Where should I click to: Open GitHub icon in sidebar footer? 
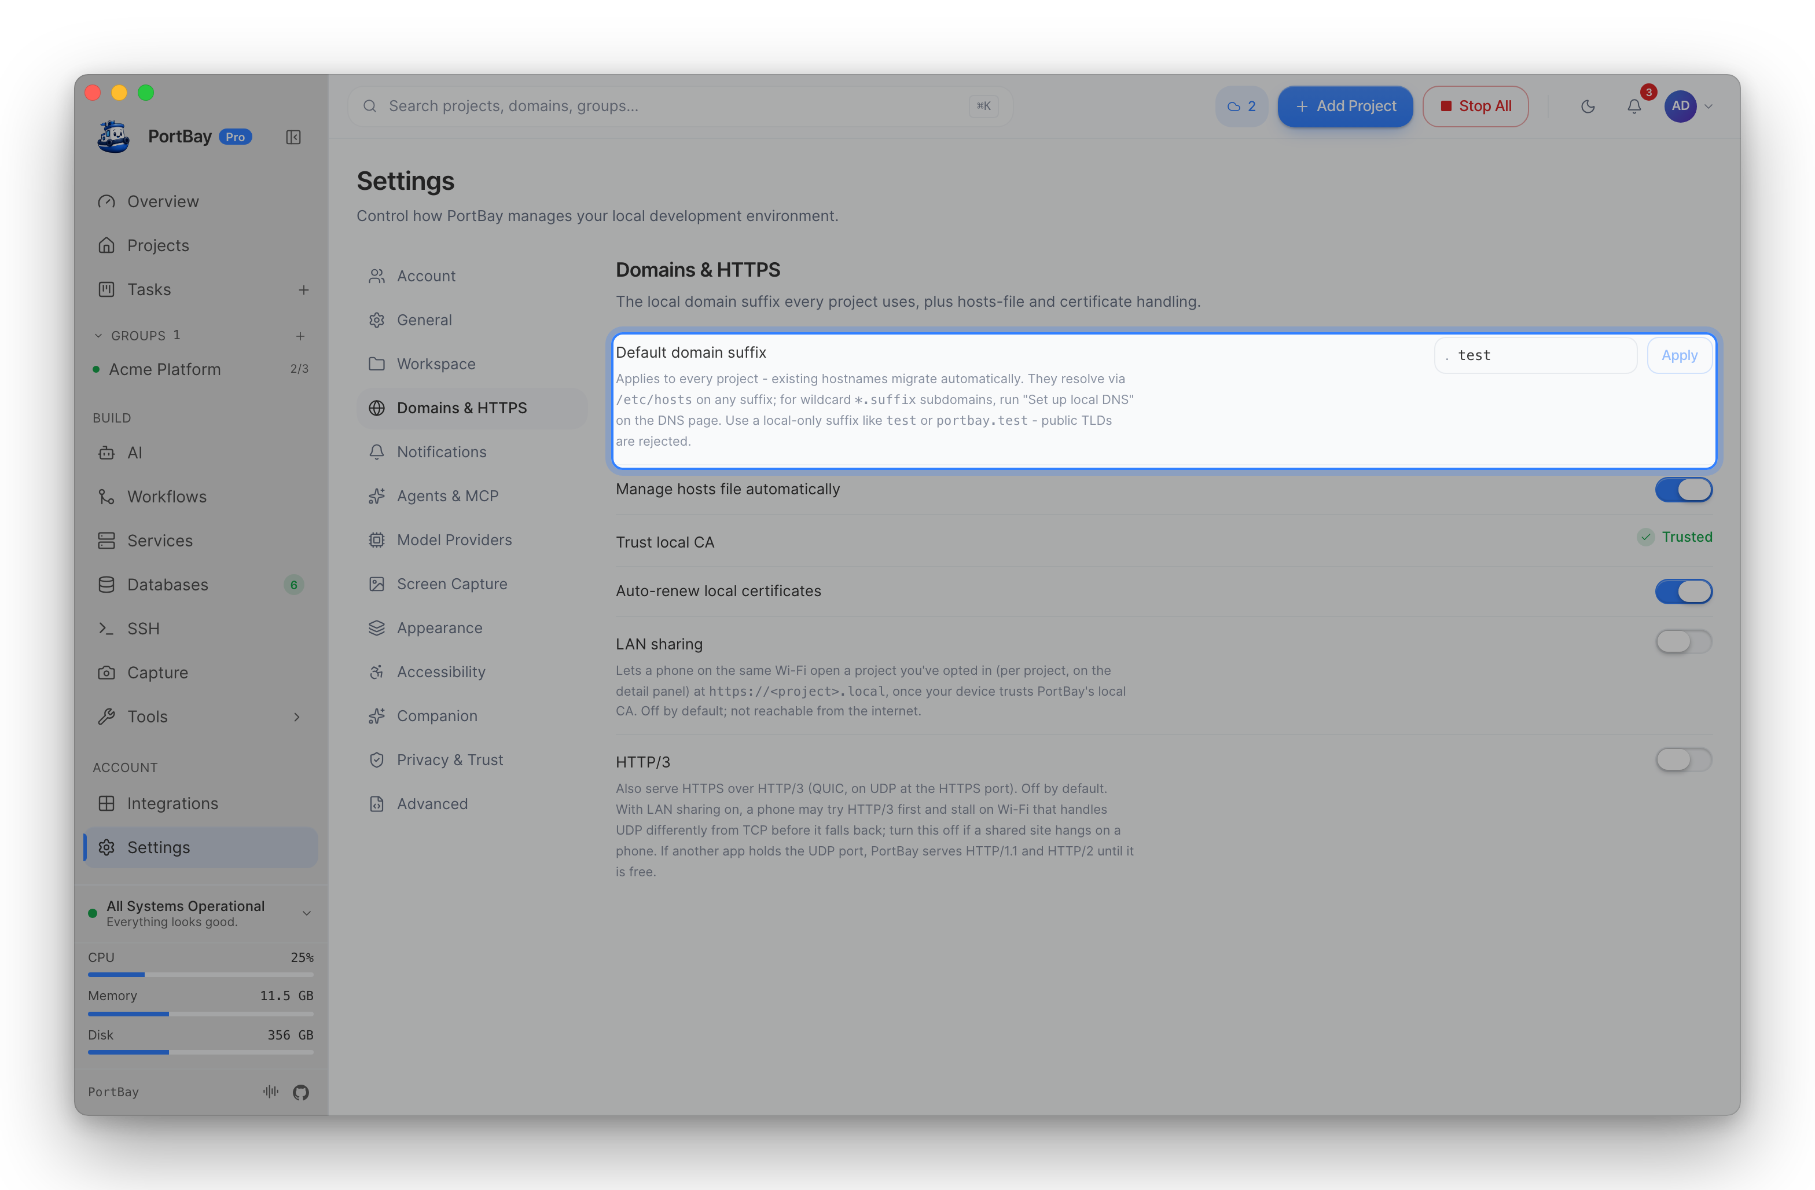click(301, 1092)
